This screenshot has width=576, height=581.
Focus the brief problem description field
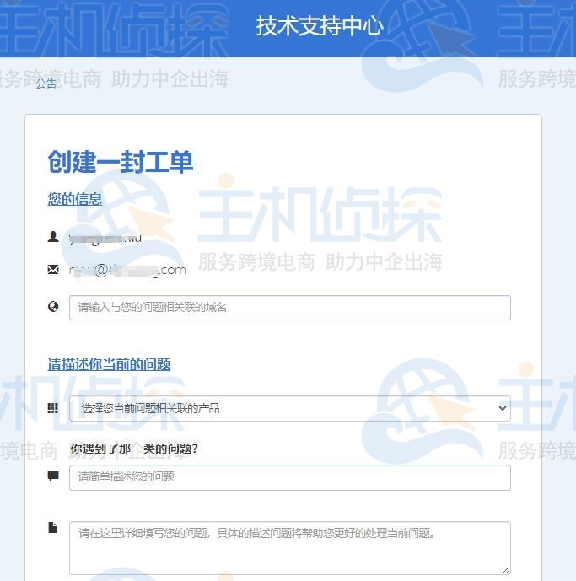pyautogui.click(x=290, y=477)
